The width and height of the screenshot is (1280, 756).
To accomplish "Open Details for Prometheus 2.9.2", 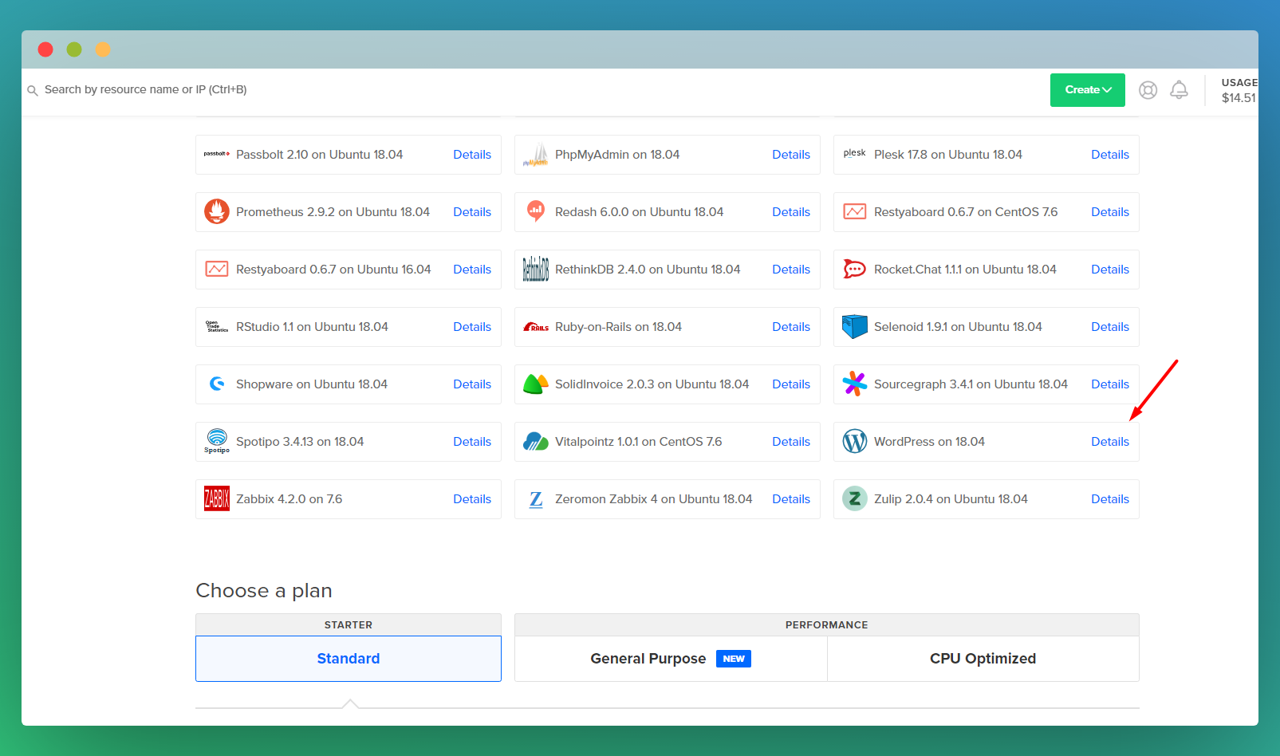I will point(472,212).
